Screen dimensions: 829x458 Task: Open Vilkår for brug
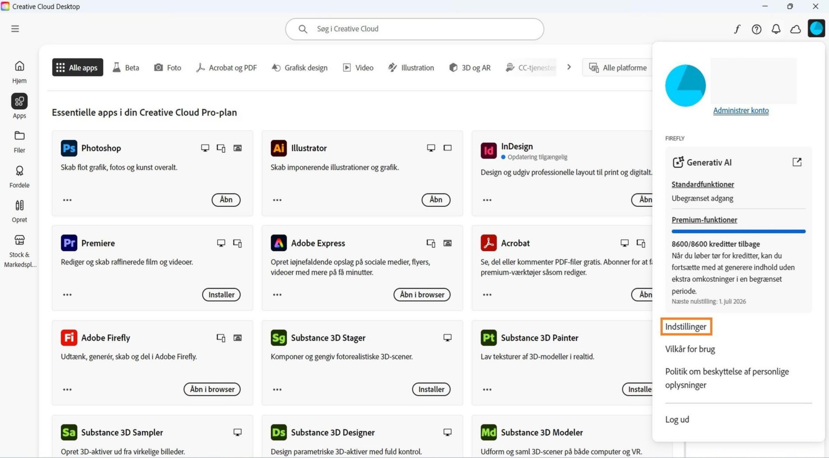pos(690,349)
